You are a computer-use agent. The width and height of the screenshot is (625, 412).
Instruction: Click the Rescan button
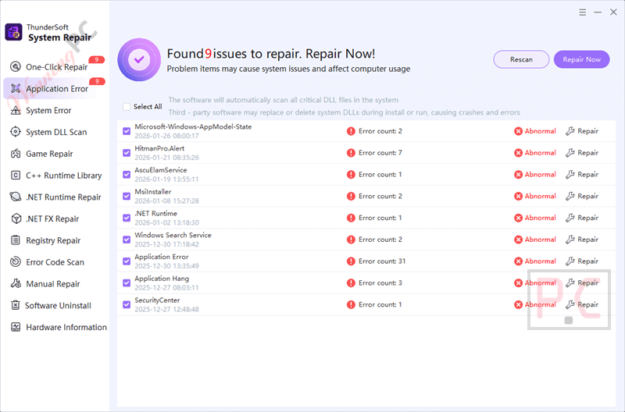coord(521,59)
